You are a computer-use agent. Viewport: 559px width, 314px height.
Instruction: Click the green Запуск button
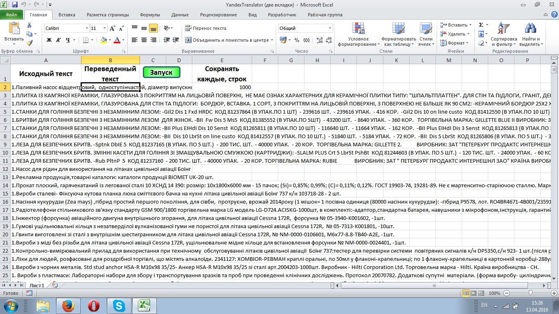162,72
